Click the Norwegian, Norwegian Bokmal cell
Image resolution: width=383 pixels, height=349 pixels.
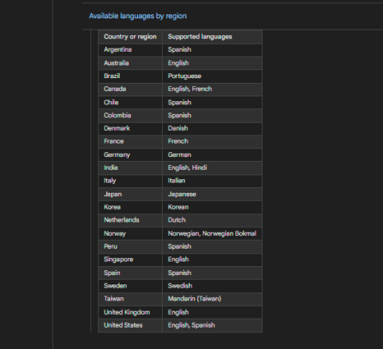[212, 233]
